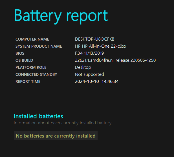Click the Installed batteries section heading

point(38,116)
